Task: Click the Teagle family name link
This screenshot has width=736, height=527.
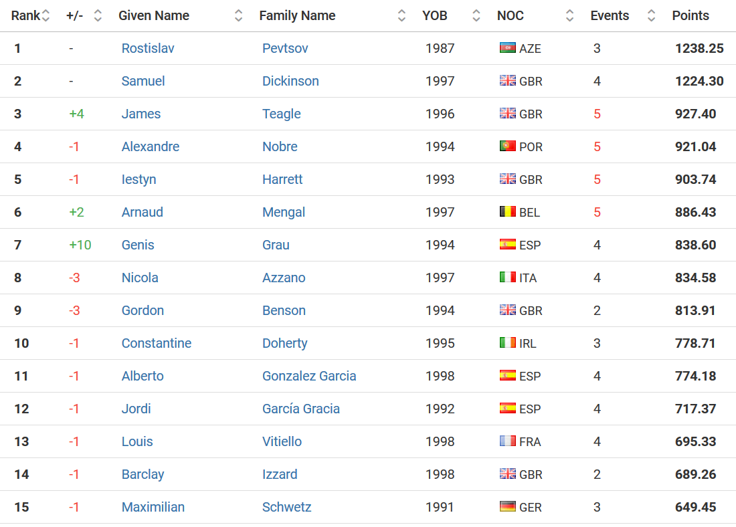Action: (282, 114)
